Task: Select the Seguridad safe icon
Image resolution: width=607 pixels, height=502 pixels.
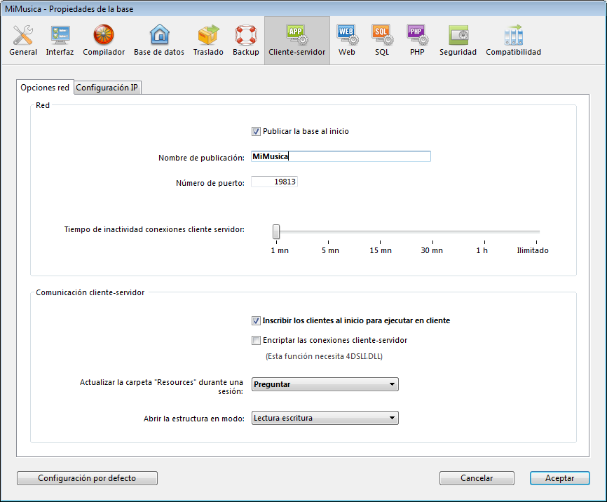Action: 458,40
